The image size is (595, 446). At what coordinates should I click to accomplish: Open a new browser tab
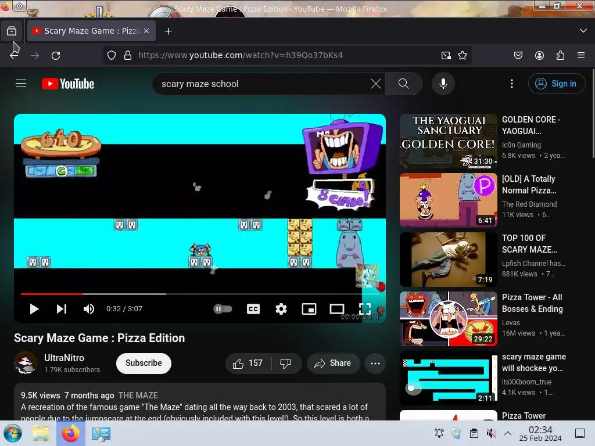[x=168, y=31]
